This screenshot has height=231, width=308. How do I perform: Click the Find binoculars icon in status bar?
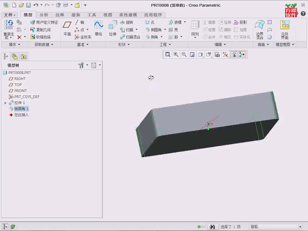point(212,227)
